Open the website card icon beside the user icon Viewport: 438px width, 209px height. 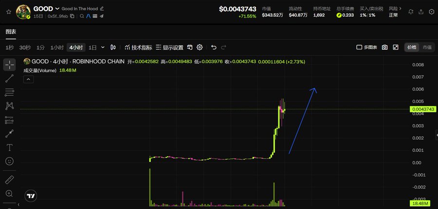point(95,16)
